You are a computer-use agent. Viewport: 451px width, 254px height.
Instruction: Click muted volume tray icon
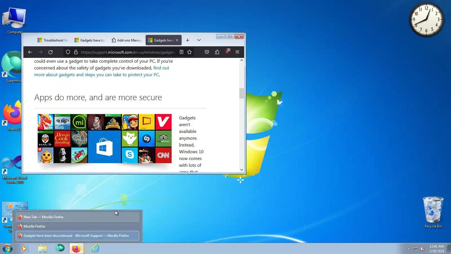coord(423,249)
